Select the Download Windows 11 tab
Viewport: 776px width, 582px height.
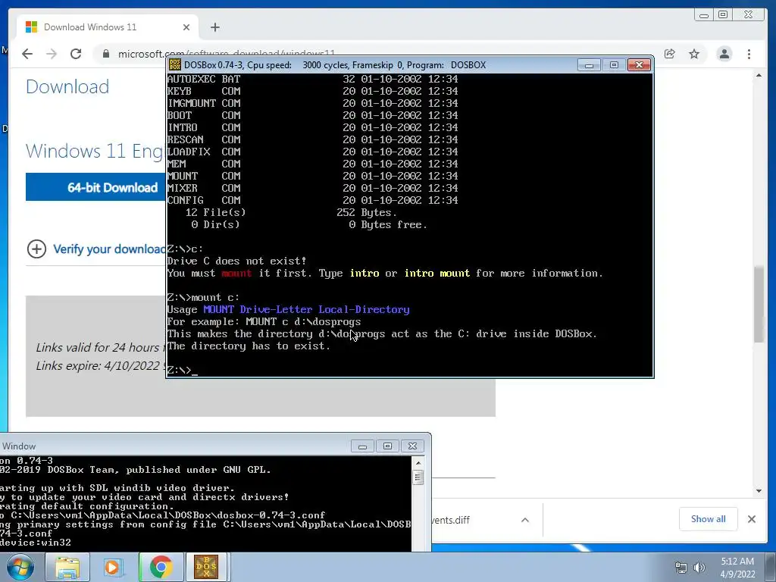coord(108,27)
